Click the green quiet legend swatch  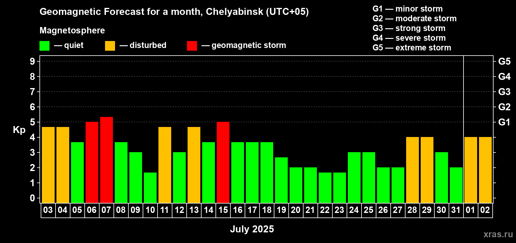[x=44, y=46]
